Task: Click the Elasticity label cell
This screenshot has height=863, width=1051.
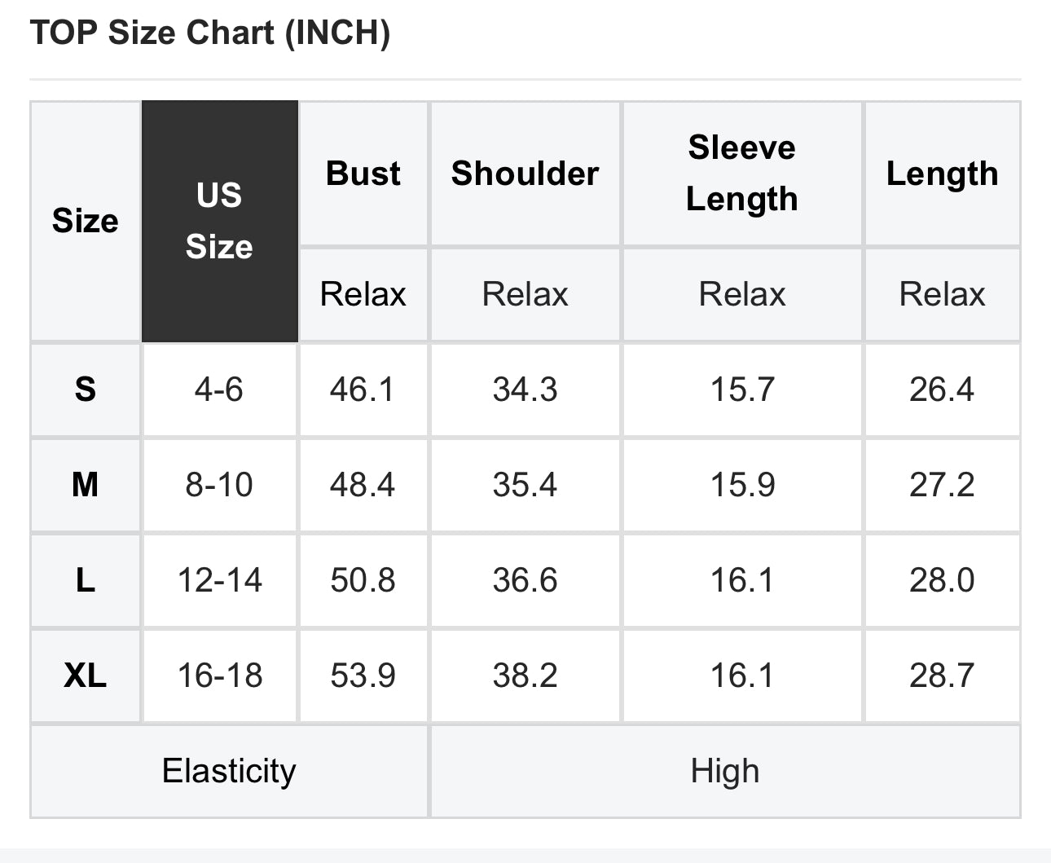Action: tap(229, 771)
